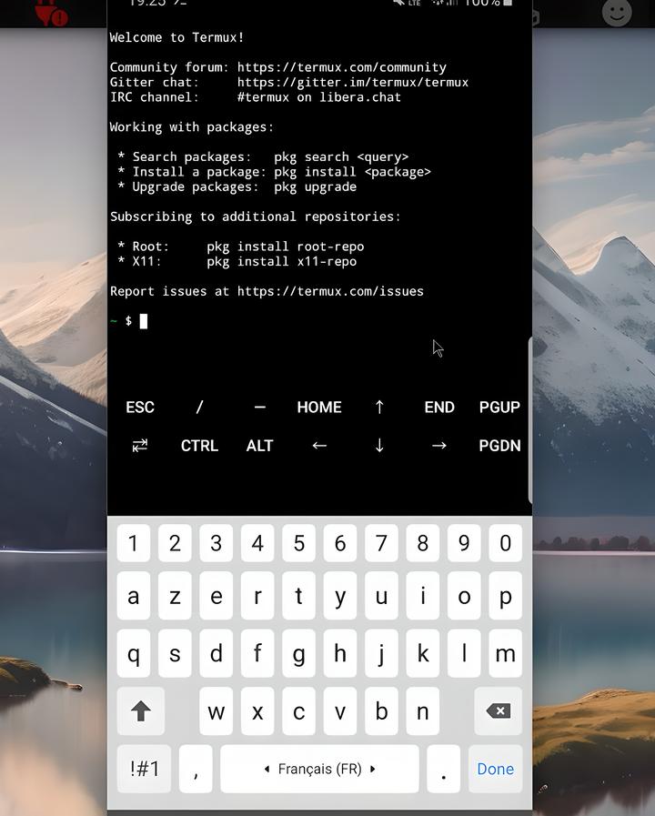Tap the keyboard backspace key
The height and width of the screenshot is (816, 655).
click(x=498, y=710)
